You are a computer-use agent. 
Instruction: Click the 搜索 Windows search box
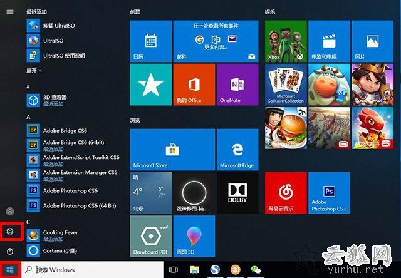click(92, 270)
